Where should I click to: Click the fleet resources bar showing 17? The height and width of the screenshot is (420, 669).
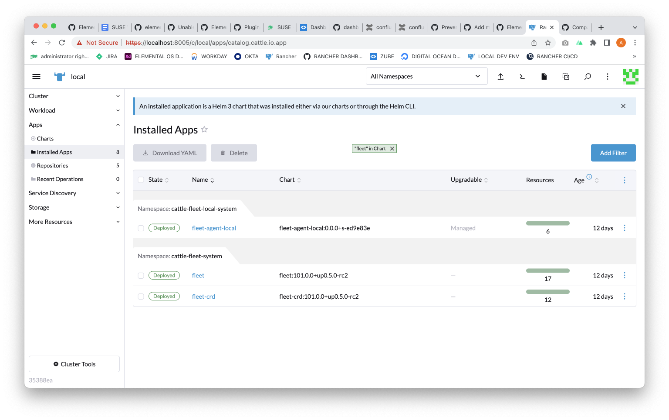coord(548,271)
